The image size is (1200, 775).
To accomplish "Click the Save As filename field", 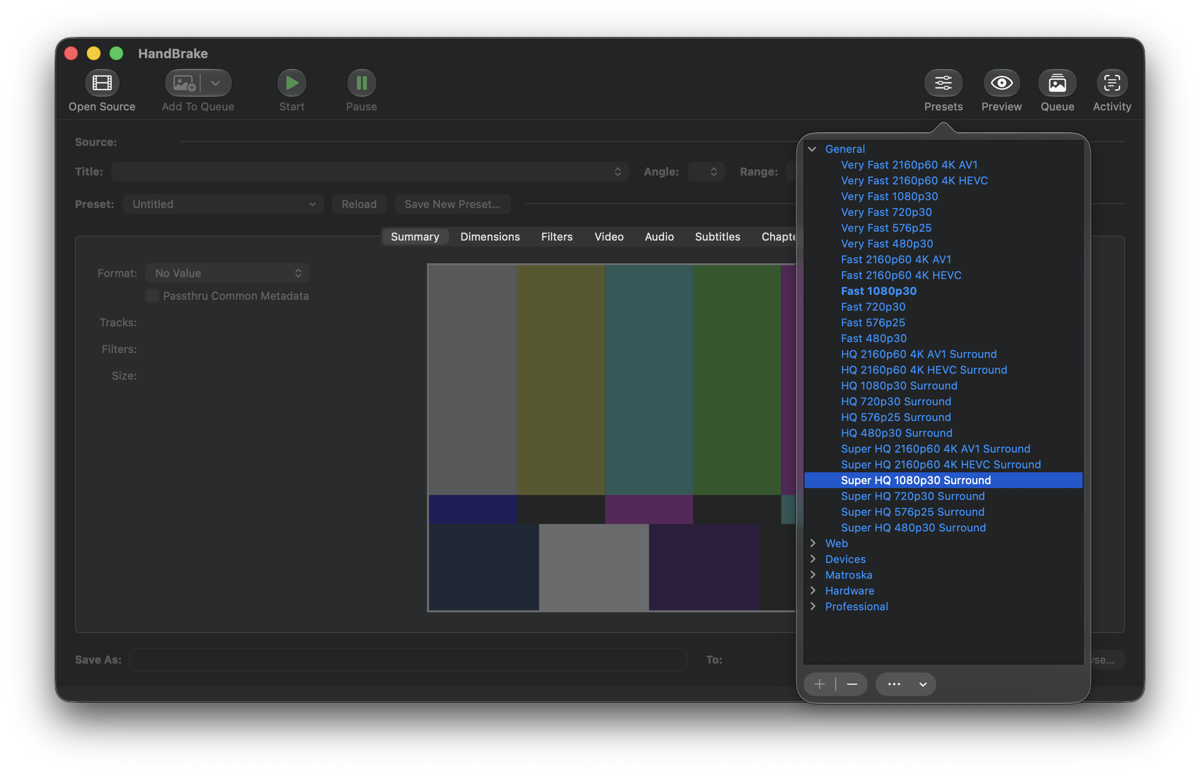I will pos(408,660).
